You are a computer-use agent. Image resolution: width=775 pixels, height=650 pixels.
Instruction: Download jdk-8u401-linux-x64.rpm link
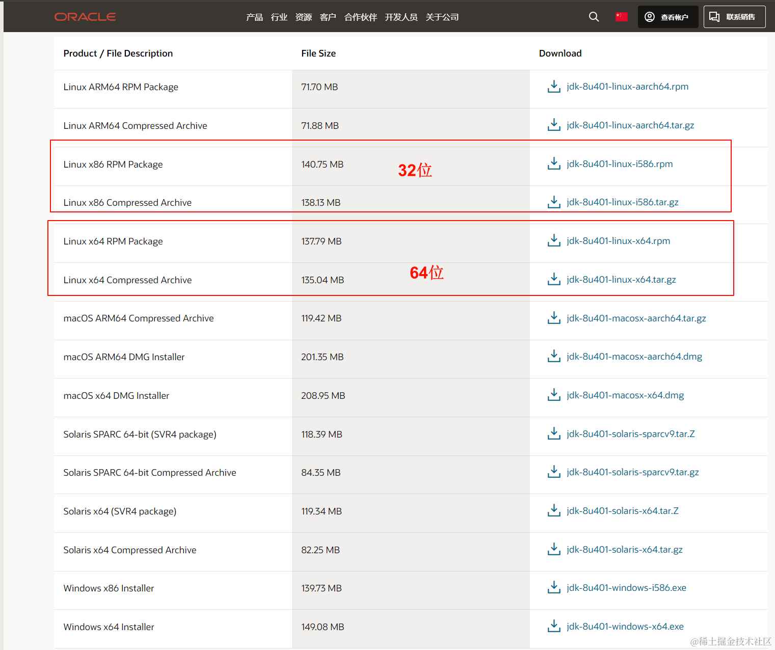click(x=618, y=241)
